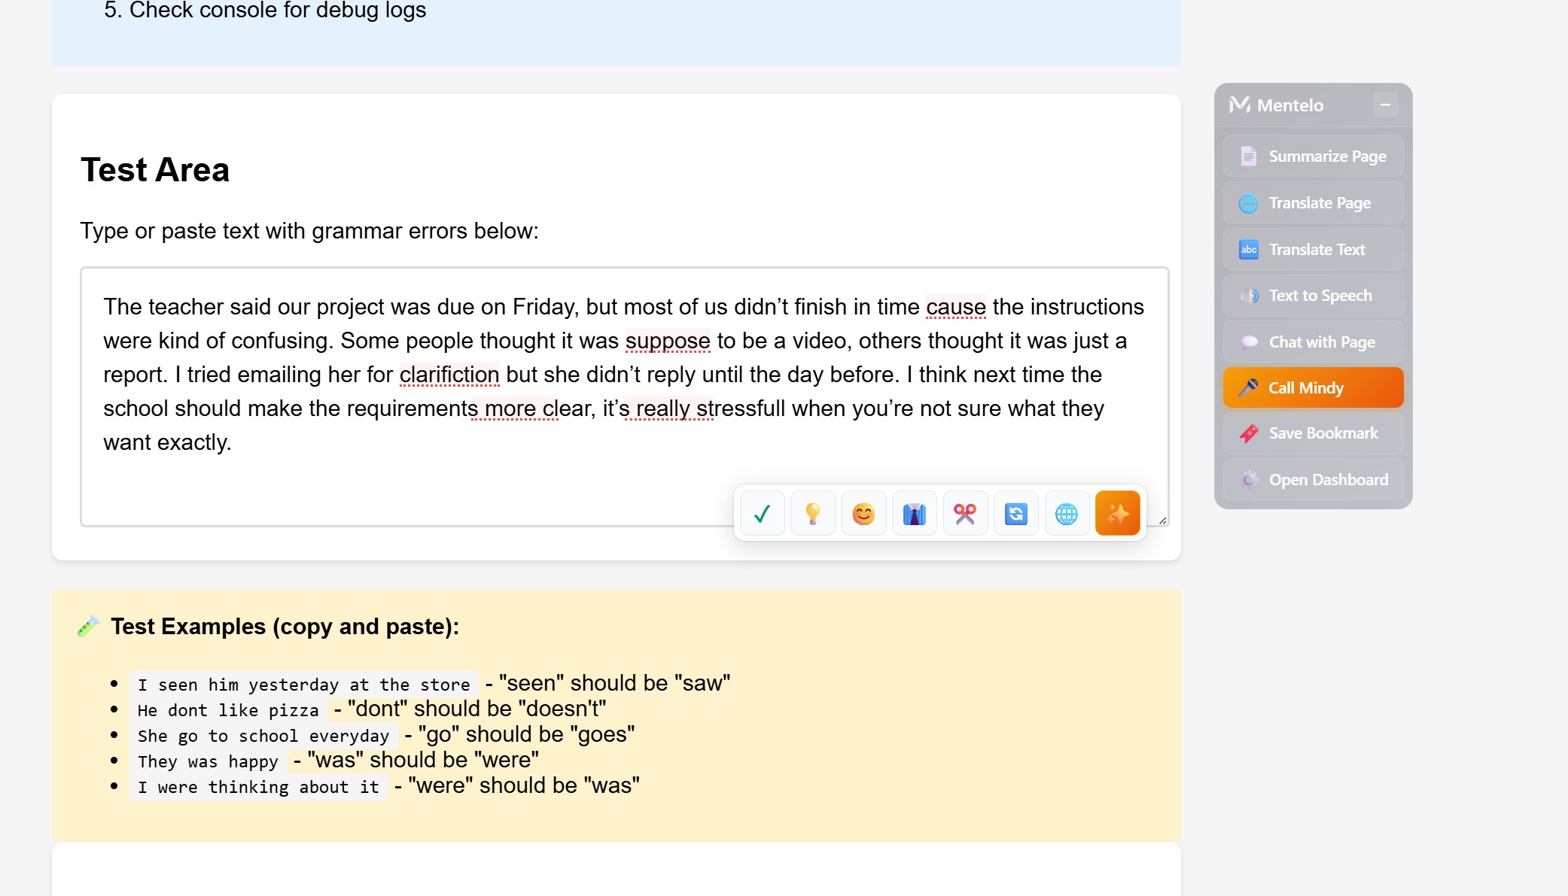
Task: Open Translate Text tool
Action: tap(1313, 250)
